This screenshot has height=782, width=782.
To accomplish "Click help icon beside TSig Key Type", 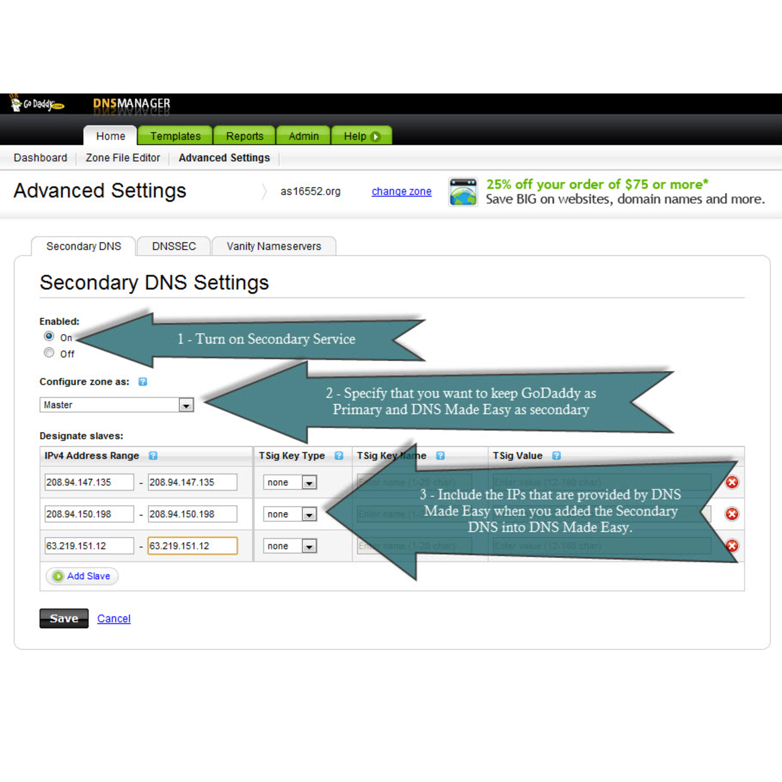I will [x=338, y=456].
